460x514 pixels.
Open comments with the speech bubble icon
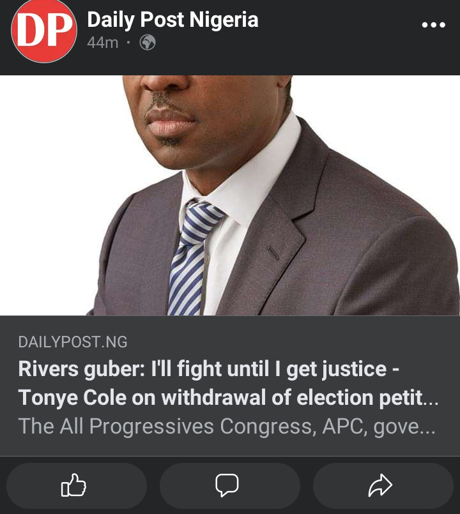click(227, 485)
